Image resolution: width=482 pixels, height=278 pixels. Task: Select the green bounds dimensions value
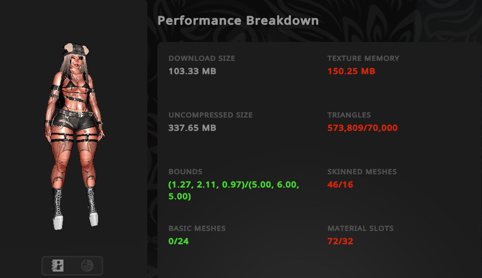233,190
